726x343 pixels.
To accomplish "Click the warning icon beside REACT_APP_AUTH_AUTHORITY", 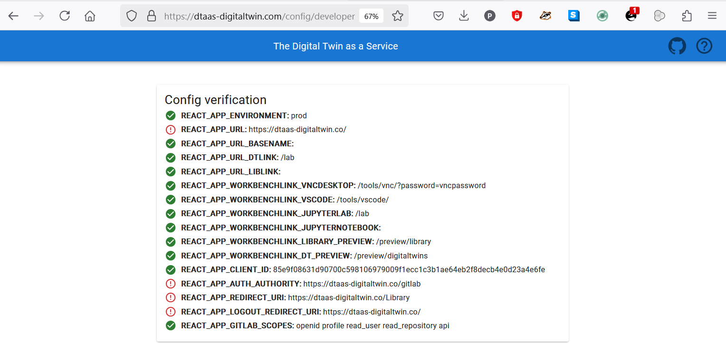I will (x=171, y=284).
